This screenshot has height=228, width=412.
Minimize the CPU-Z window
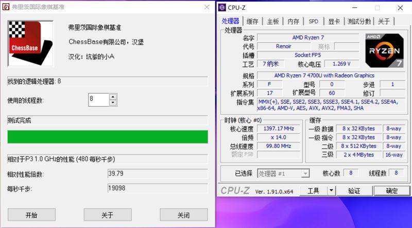tap(355, 8)
